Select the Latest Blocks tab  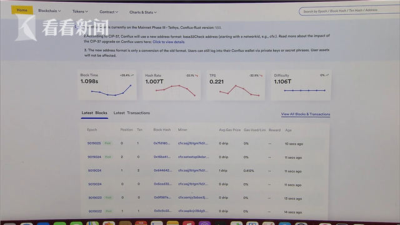(x=94, y=113)
